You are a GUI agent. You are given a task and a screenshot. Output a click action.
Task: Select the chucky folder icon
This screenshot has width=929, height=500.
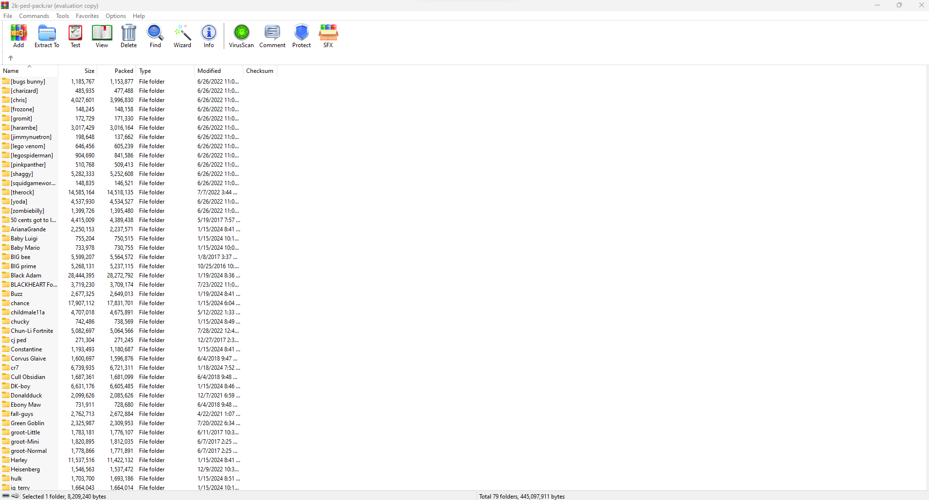pyautogui.click(x=6, y=321)
